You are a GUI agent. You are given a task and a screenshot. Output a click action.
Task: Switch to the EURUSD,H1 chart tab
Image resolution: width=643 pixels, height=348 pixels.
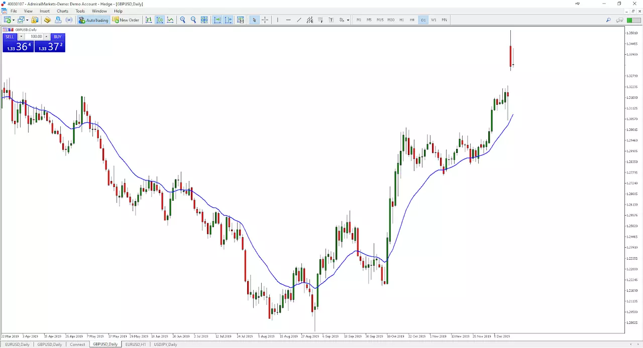tap(136, 344)
